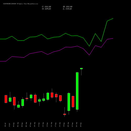
Task: Select the 24 Aug date label
Action: coord(77,125)
